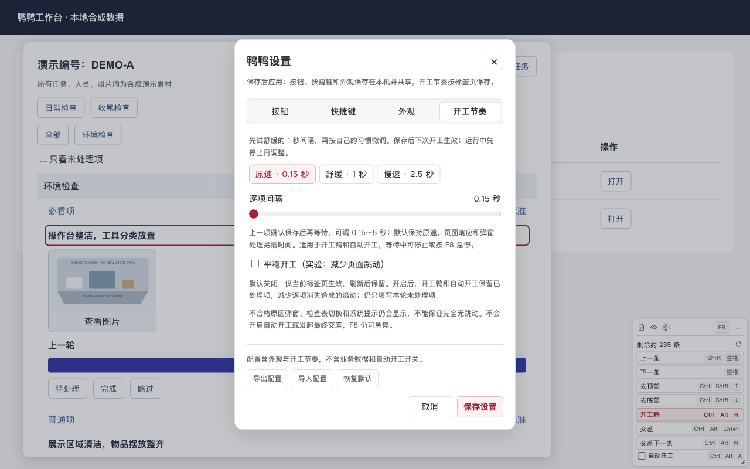Enable the 平稳开工 experimental checkbox
This screenshot has height=469, width=750.
click(255, 264)
